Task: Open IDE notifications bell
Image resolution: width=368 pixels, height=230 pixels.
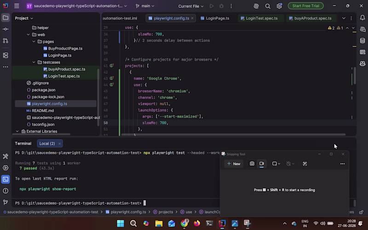Action: point(362,18)
